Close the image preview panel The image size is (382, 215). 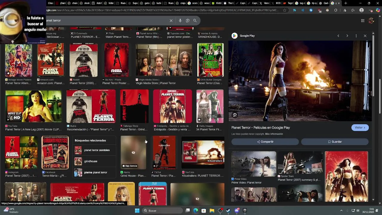[365, 36]
